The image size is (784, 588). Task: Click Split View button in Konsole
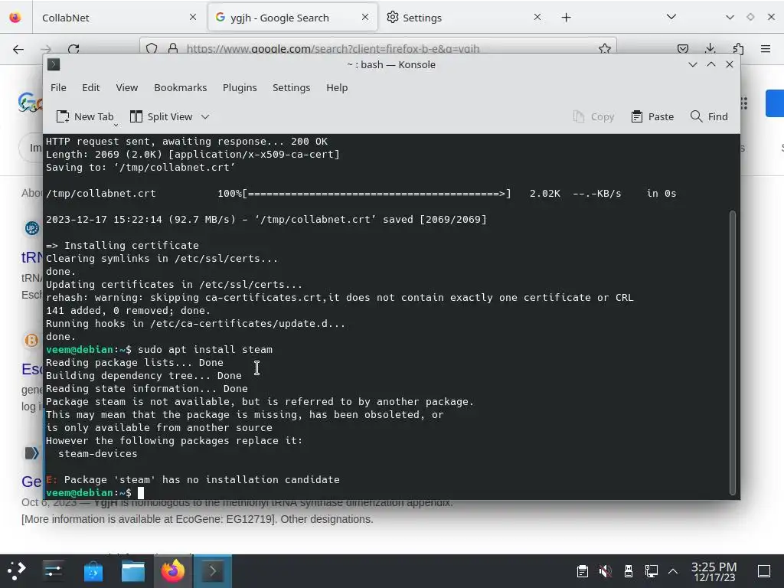click(161, 116)
